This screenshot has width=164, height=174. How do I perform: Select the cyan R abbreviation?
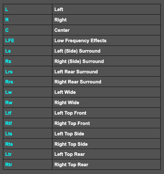click(x=7, y=20)
